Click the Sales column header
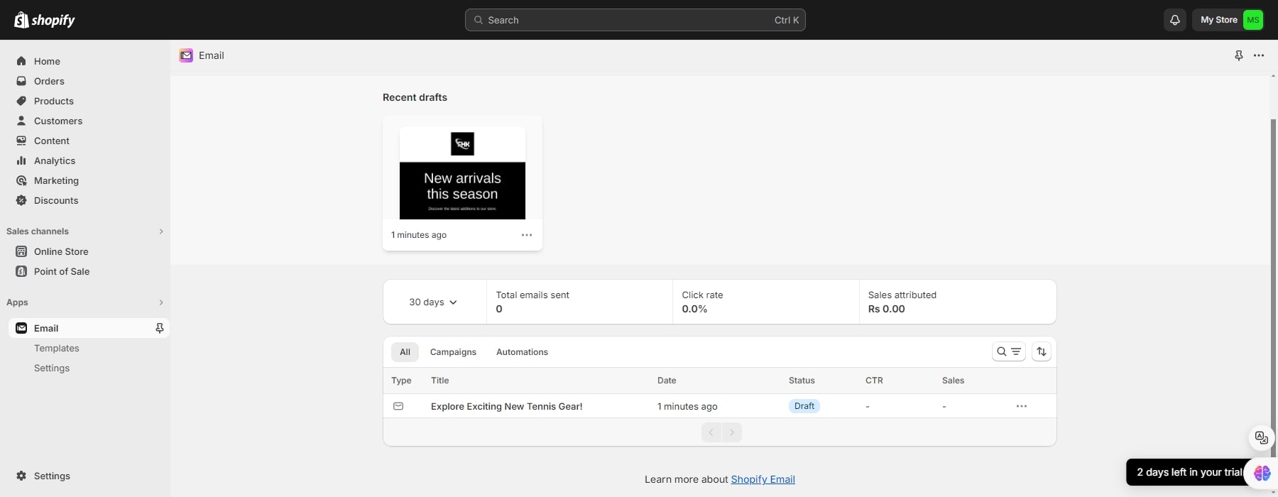Viewport: 1278px width, 497px height. click(x=953, y=381)
